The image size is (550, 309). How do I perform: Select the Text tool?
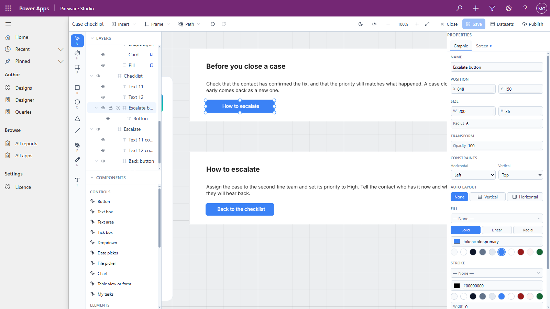tap(77, 181)
